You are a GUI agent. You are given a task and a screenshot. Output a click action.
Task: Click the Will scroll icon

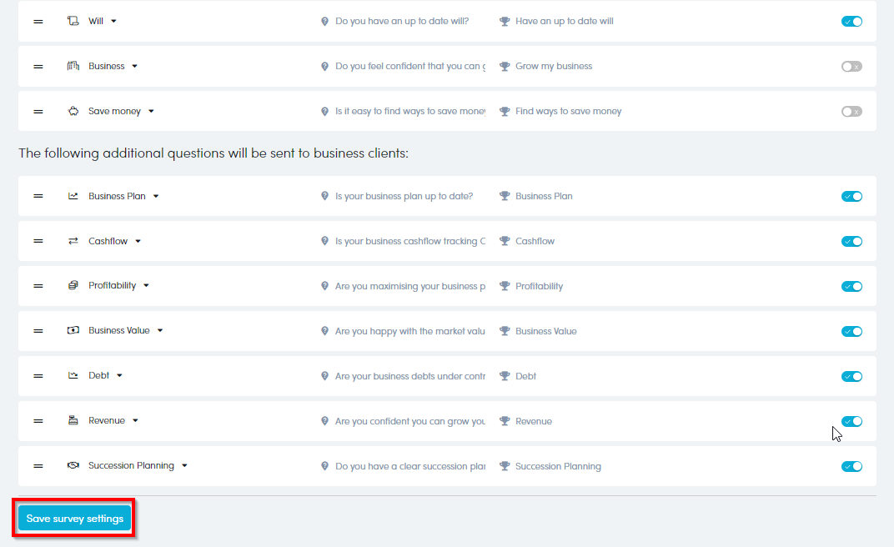click(x=73, y=21)
